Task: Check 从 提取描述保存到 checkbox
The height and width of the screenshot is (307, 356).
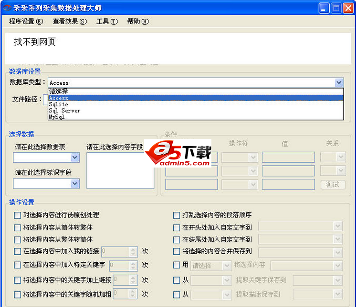Action: [177, 295]
